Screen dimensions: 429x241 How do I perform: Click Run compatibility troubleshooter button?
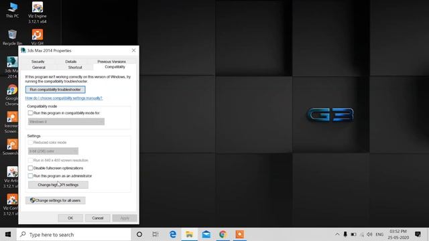(x=55, y=90)
